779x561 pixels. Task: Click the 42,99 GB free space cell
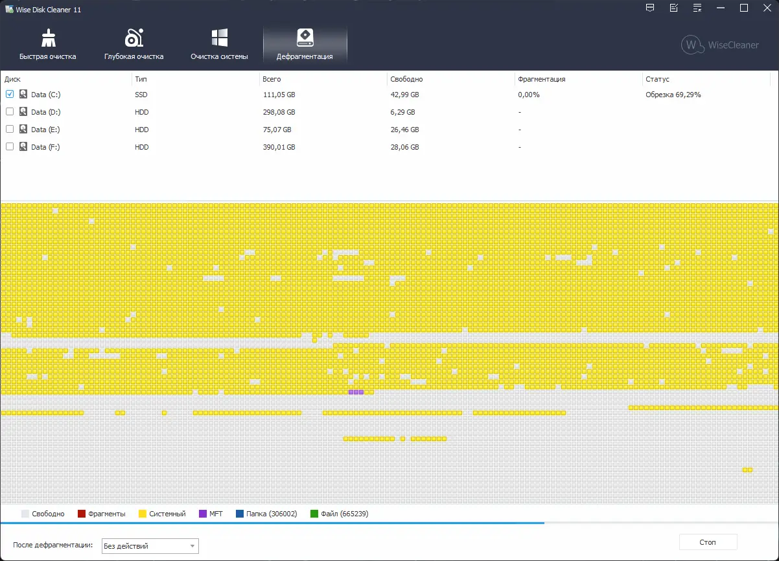[x=404, y=95]
